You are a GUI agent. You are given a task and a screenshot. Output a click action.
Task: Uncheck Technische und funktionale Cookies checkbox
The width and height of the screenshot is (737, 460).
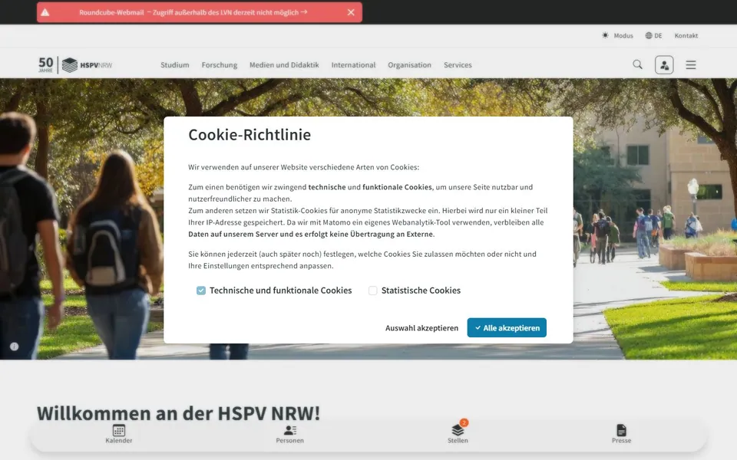(201, 291)
